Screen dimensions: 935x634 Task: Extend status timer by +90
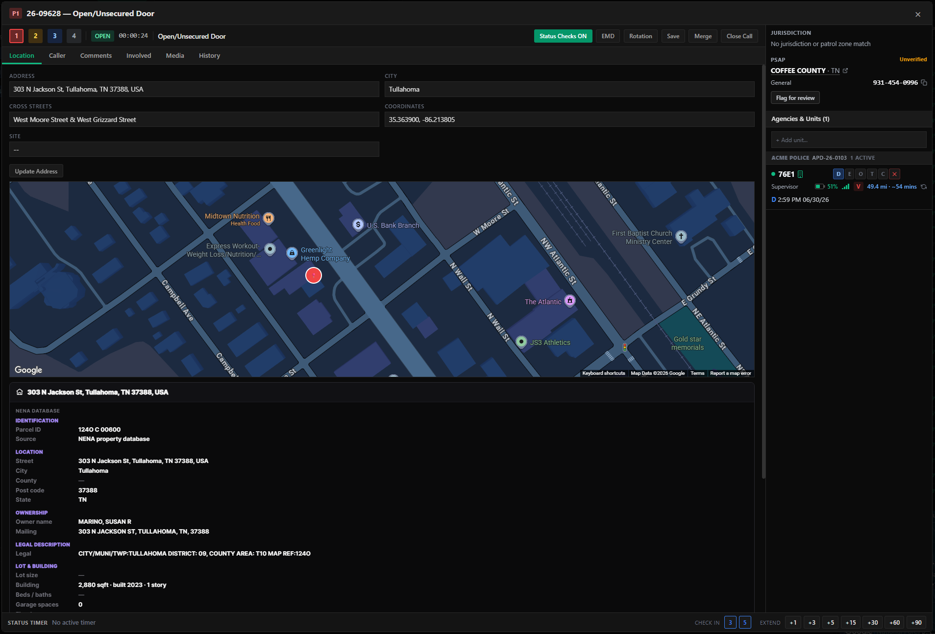tap(916, 623)
